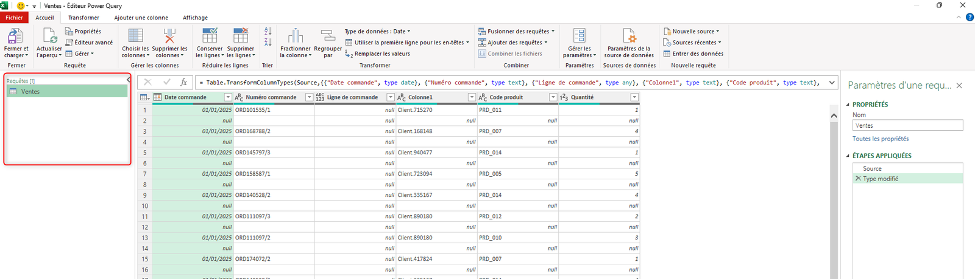The width and height of the screenshot is (975, 279).
Task: Open the Fichier tab
Action: (x=14, y=18)
